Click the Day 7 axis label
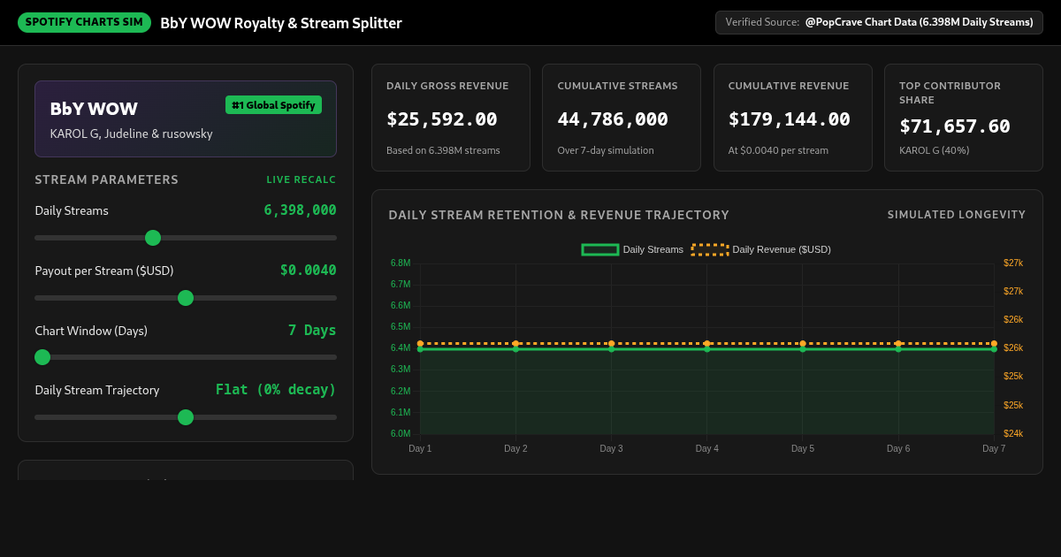This screenshot has height=557, width=1061. pyautogui.click(x=994, y=448)
